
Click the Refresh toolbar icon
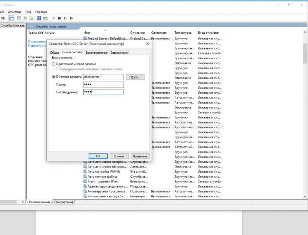pos(26,18)
